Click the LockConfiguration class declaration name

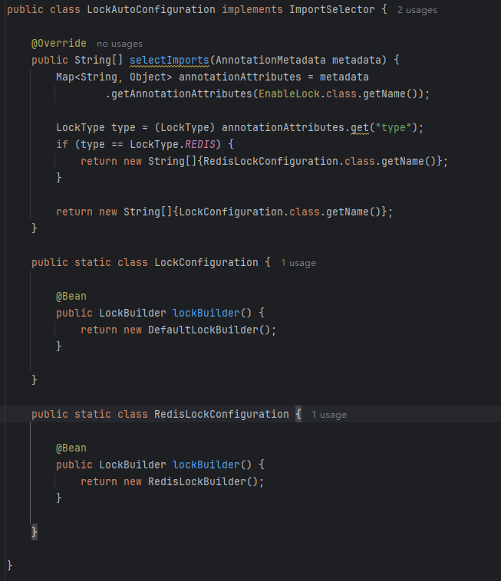pos(206,262)
